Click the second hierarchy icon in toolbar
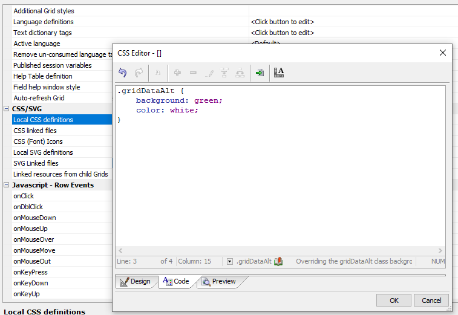Image resolution: width=458 pixels, height=315 pixels. tap(240, 73)
